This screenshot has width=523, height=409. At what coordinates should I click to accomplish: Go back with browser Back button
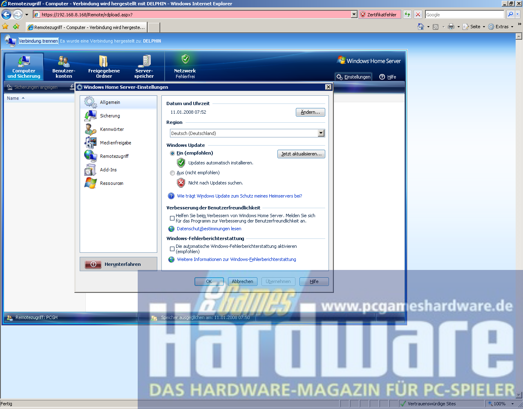(x=7, y=15)
